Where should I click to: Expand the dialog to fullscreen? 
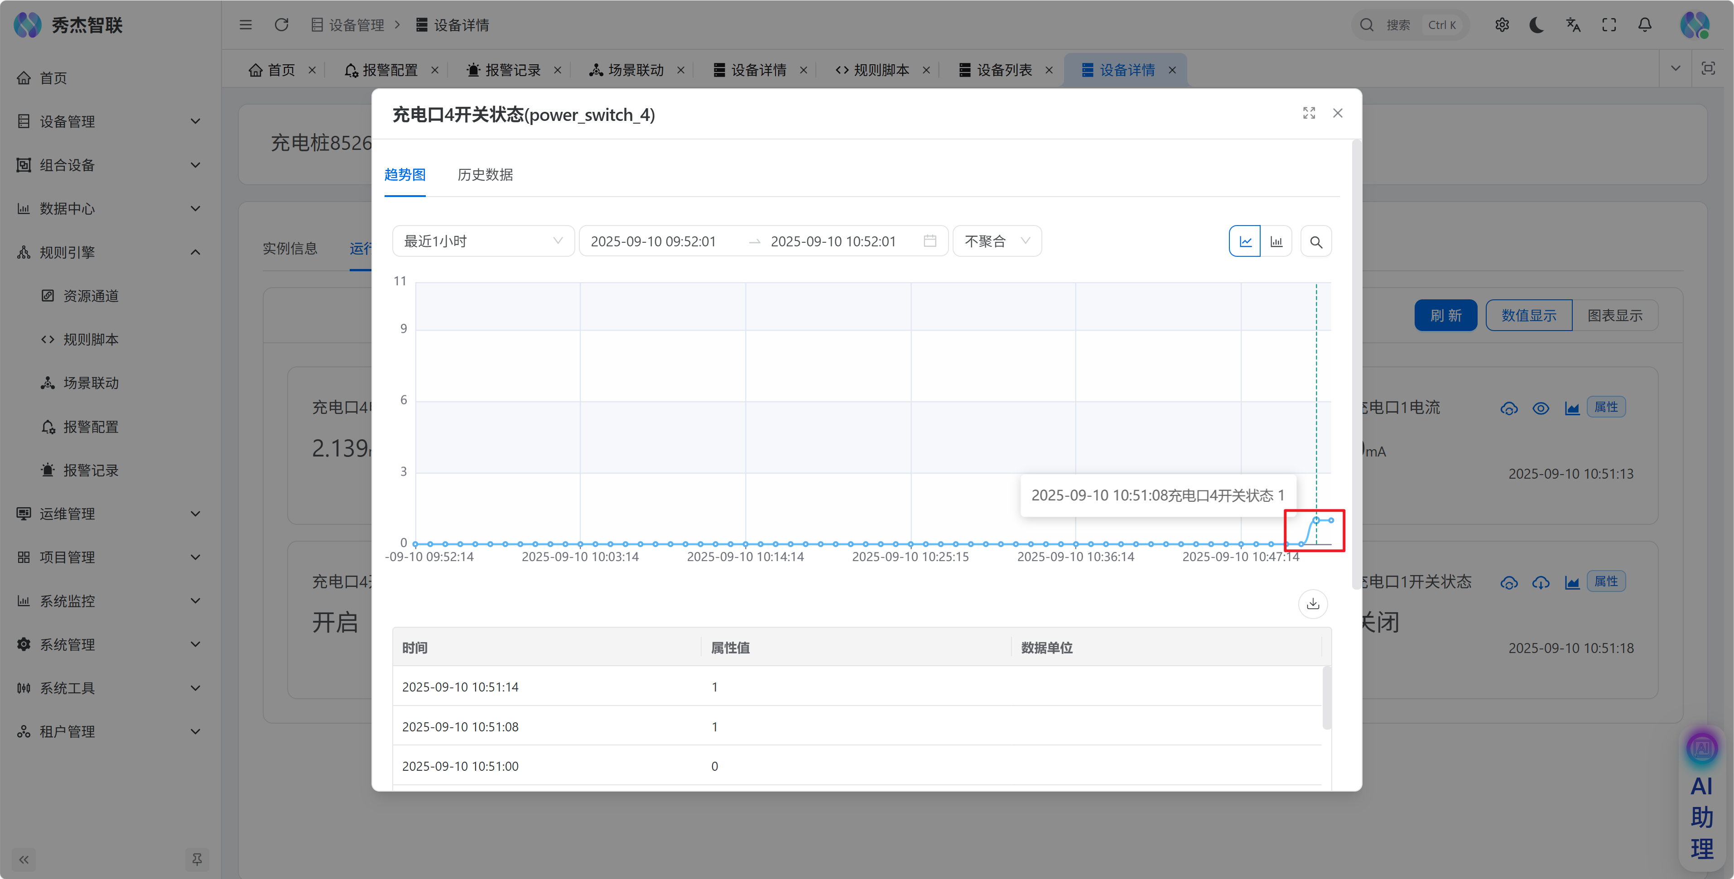coord(1309,113)
